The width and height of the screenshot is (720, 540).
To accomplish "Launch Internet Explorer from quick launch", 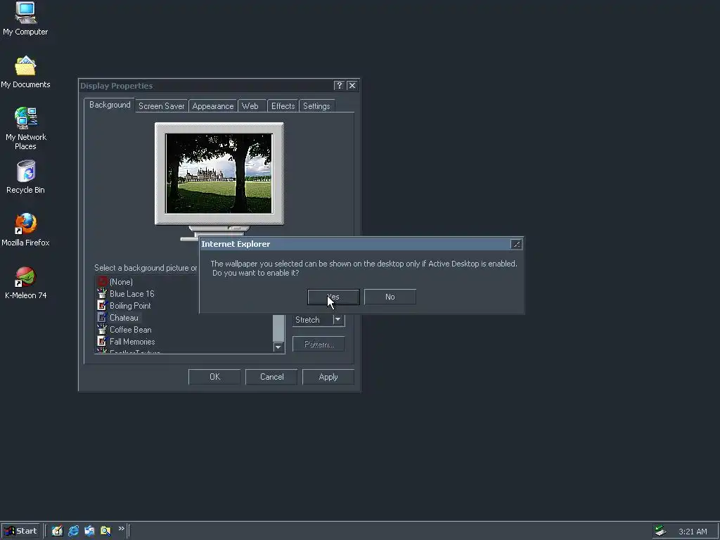I will tap(73, 531).
